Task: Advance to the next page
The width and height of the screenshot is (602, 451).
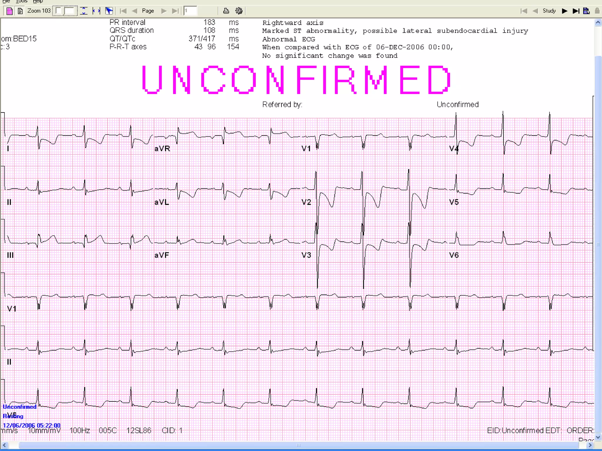Action: (x=164, y=11)
